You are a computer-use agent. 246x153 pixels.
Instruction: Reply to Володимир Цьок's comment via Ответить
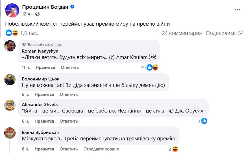(69, 94)
